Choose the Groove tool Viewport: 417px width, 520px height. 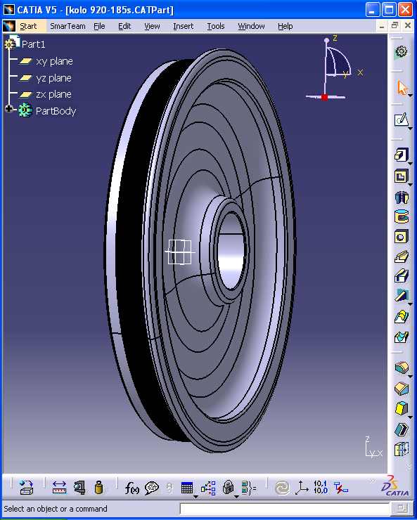(x=401, y=216)
